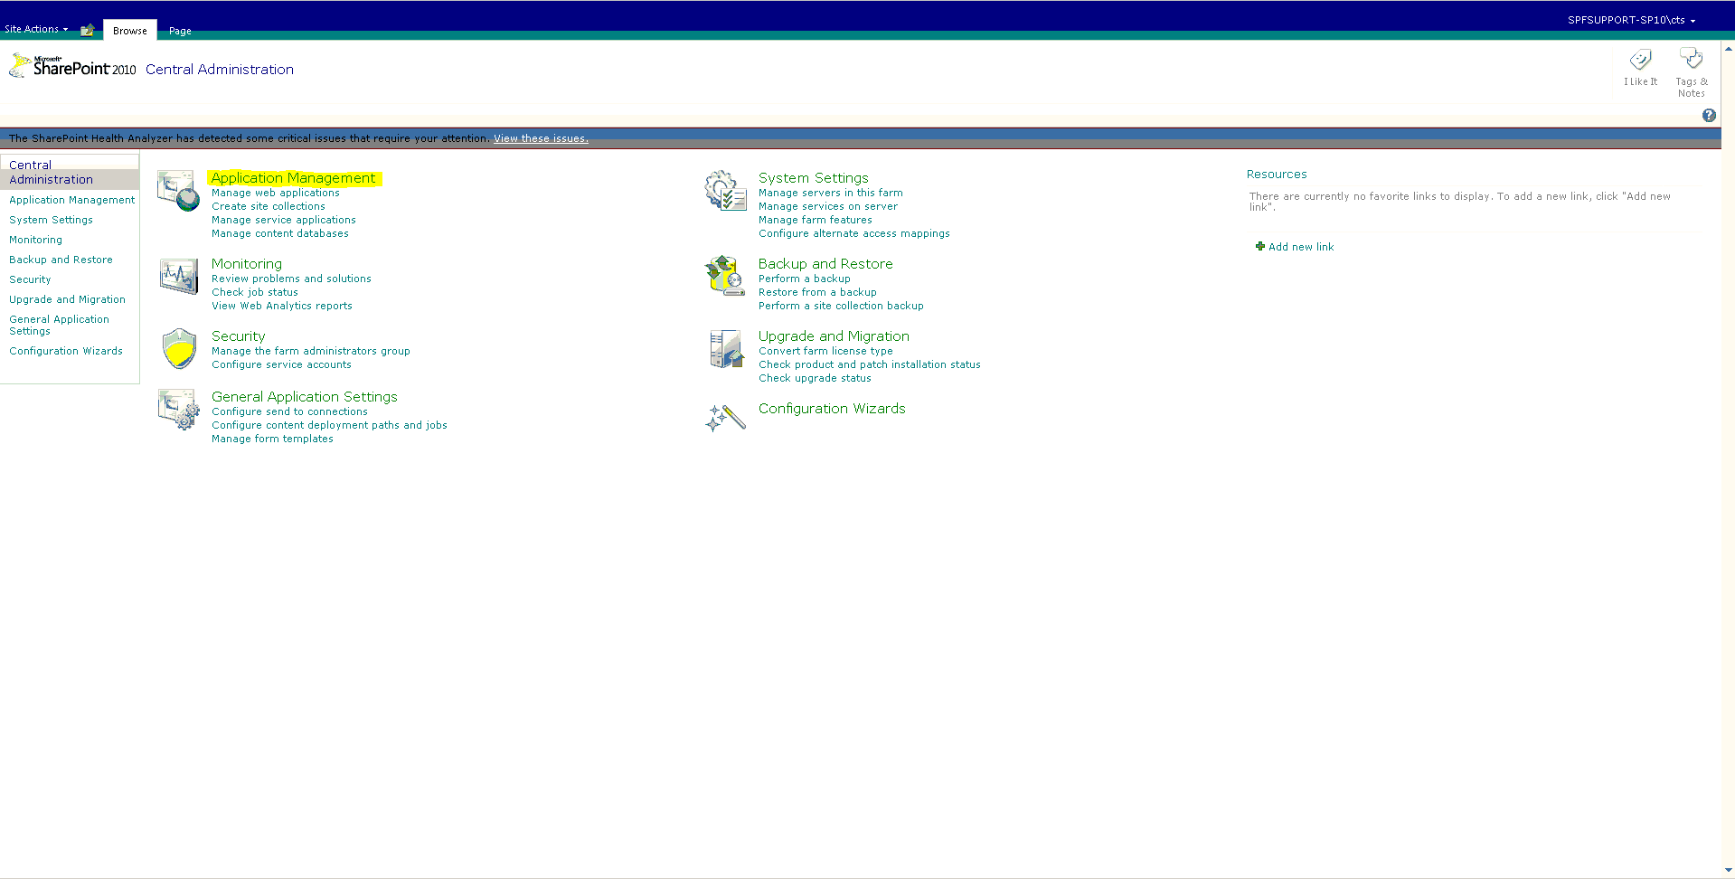
Task: Click Create site collections link
Action: [x=269, y=206]
